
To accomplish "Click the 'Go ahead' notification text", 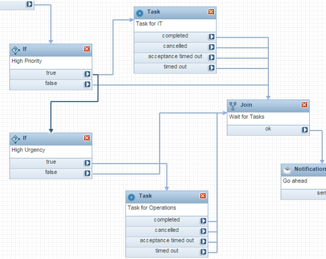I will point(295,181).
